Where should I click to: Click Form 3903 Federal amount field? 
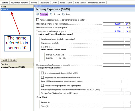tap(114, 102)
